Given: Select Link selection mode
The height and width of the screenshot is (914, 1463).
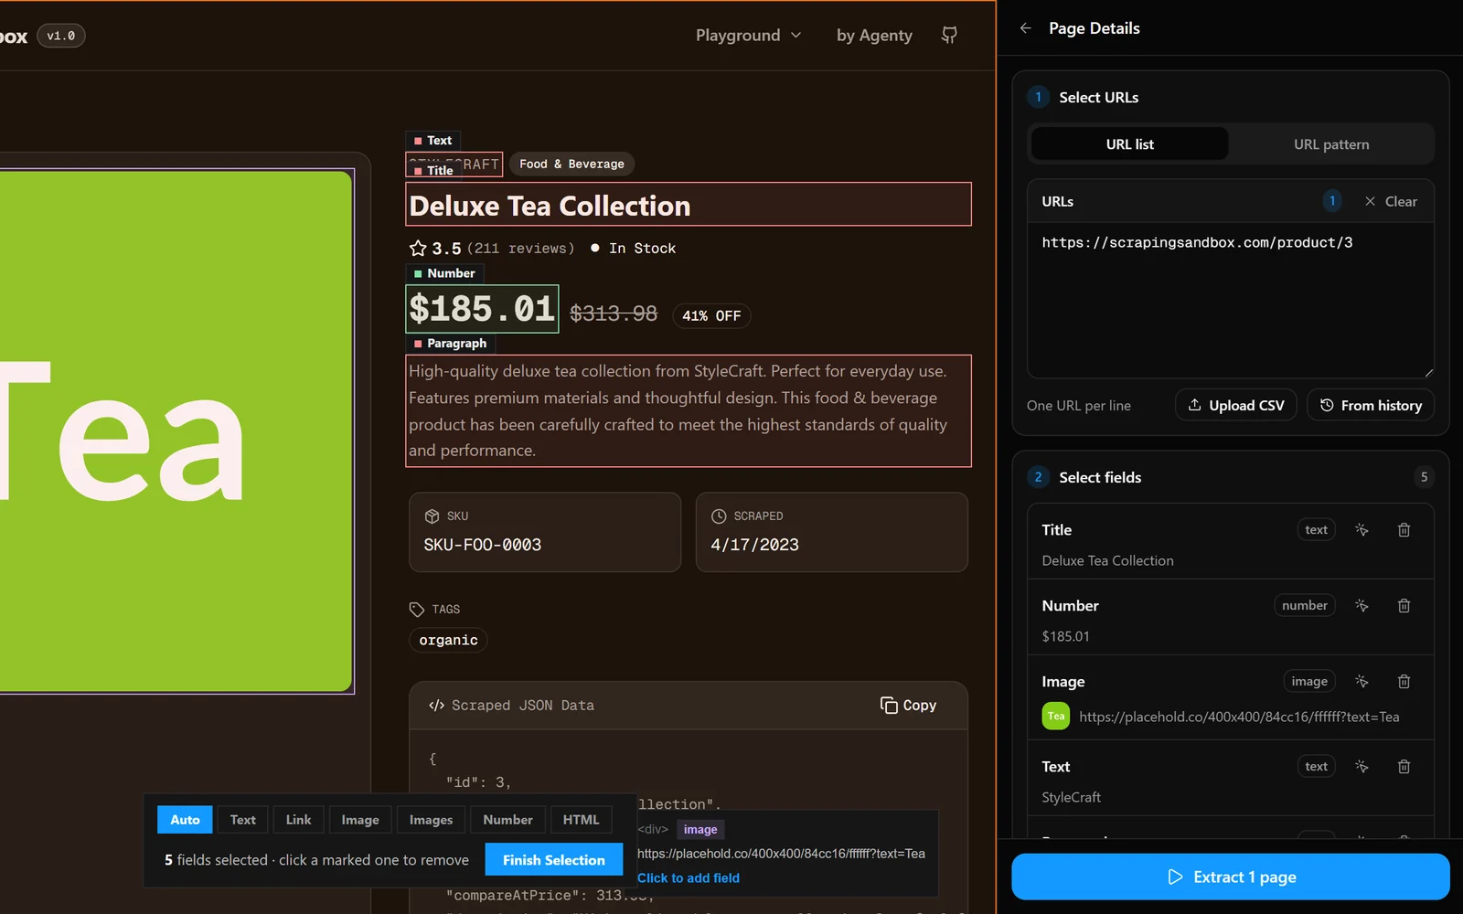Looking at the screenshot, I should tap(298, 820).
